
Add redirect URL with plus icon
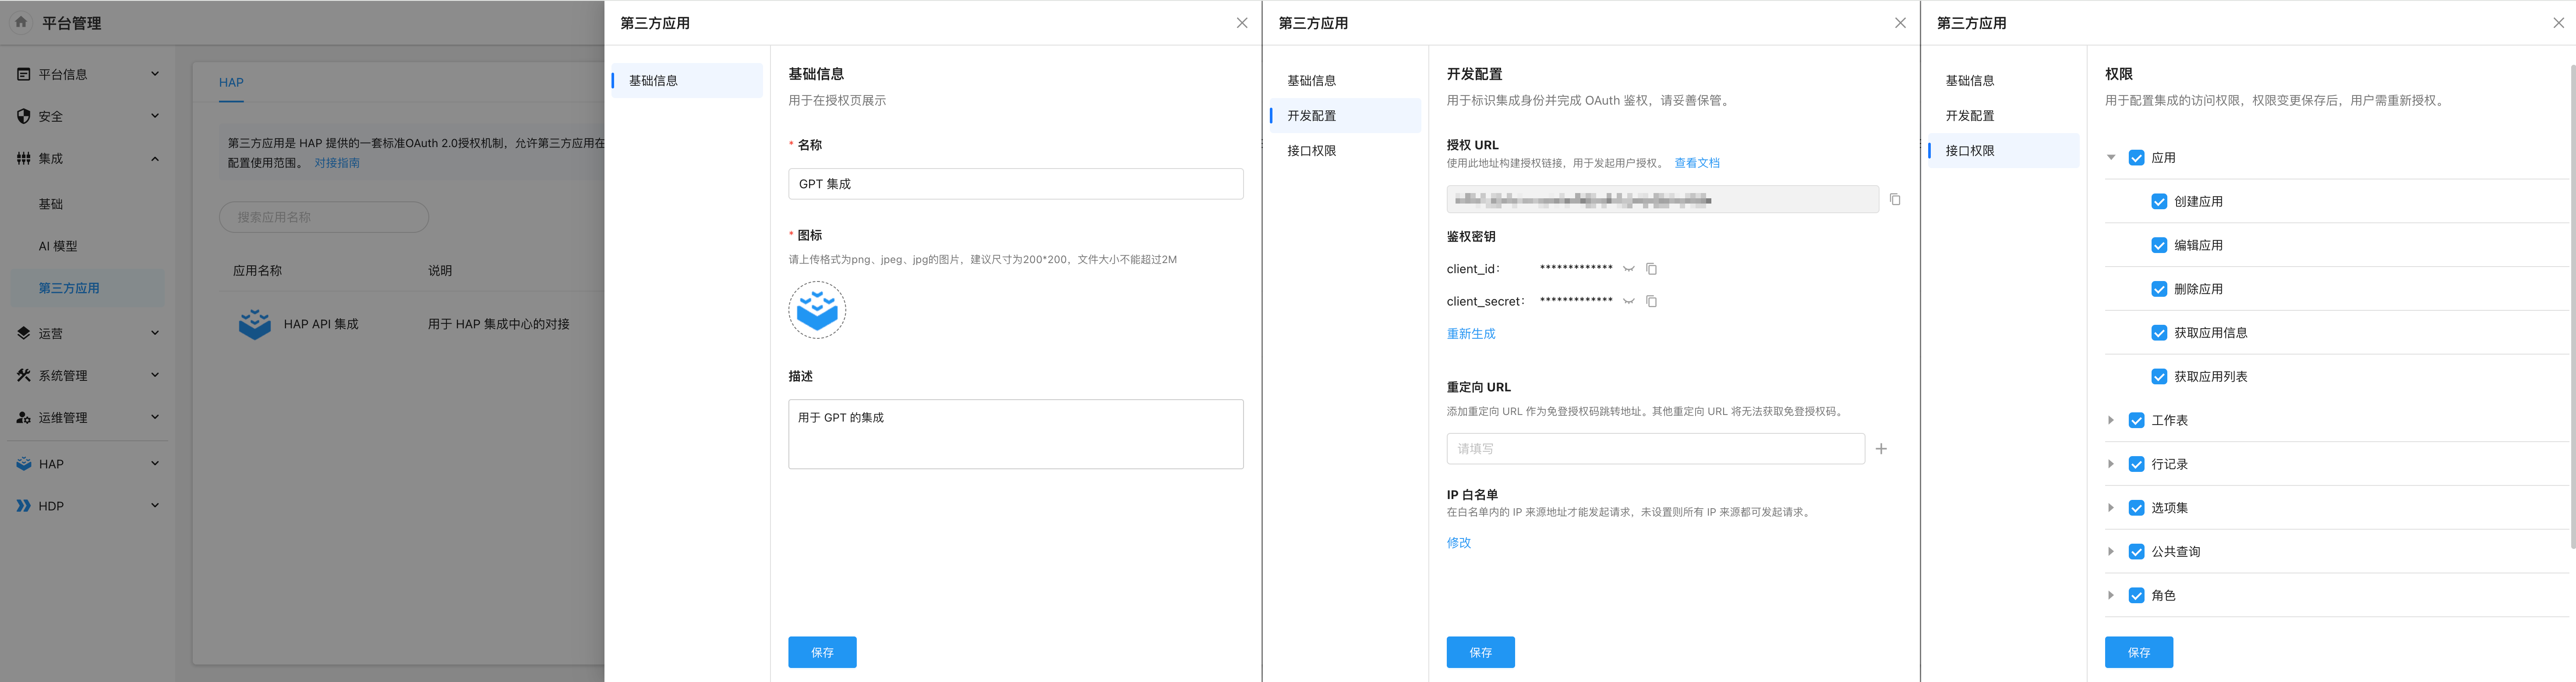(x=1881, y=449)
